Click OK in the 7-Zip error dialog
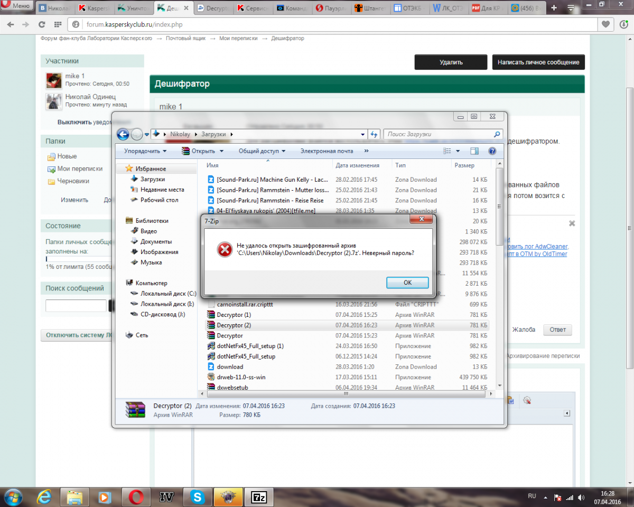 pyautogui.click(x=407, y=283)
